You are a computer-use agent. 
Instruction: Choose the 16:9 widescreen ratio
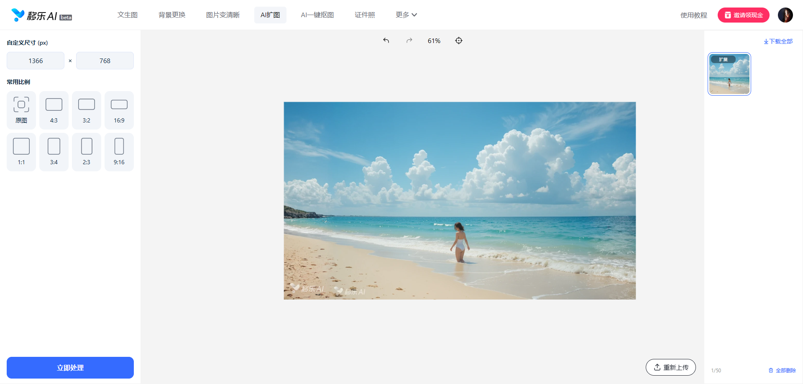pos(119,110)
